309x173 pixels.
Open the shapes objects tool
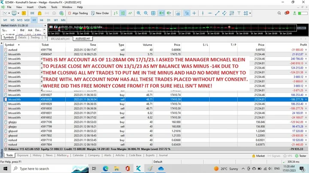[x=245, y=13]
